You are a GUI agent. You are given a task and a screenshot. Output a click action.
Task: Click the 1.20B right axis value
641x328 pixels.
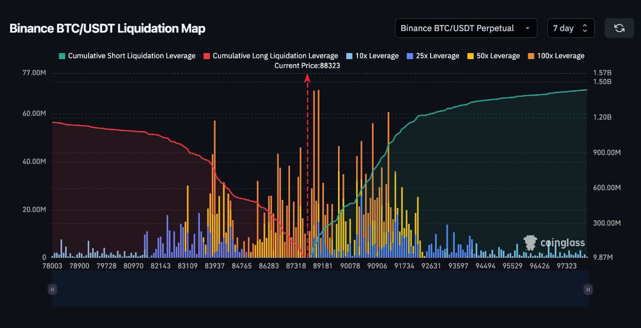click(602, 117)
